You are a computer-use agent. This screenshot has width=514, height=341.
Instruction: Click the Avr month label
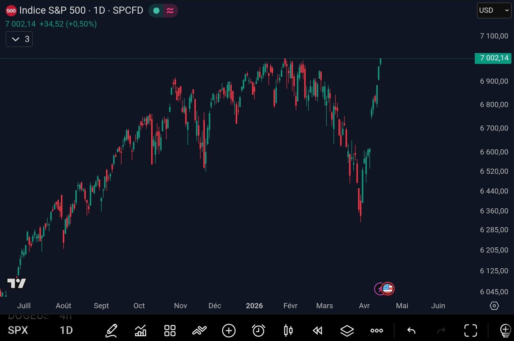tap(365, 306)
